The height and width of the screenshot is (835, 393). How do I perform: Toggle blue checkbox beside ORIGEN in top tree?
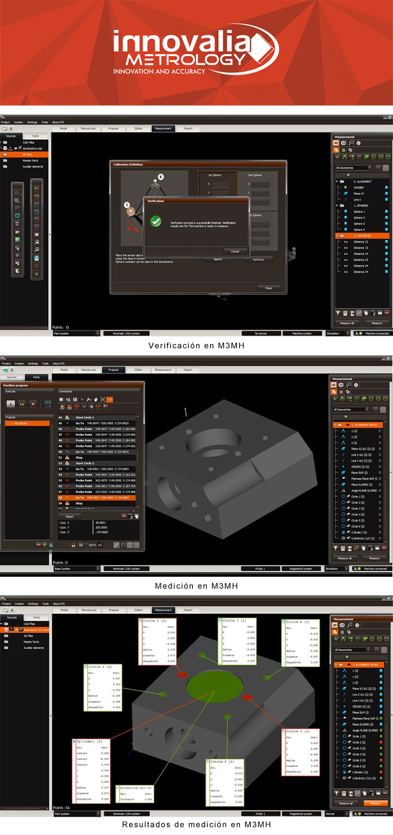click(x=386, y=188)
